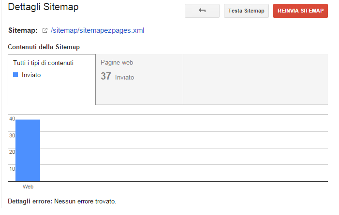Click the 37 Inviato count

[x=118, y=77]
